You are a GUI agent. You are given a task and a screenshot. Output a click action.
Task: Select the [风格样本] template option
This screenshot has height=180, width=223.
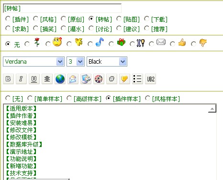pos(147,98)
